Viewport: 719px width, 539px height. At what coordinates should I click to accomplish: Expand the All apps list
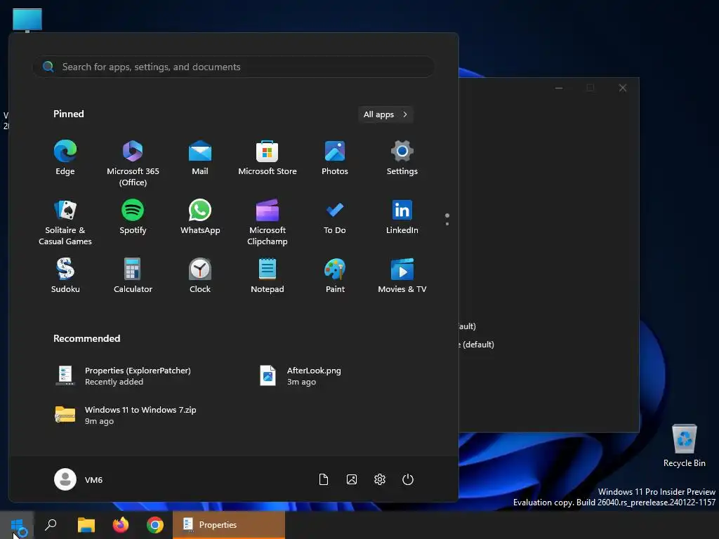(385, 114)
